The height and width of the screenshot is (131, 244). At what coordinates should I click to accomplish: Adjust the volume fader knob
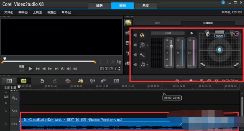[171, 46]
